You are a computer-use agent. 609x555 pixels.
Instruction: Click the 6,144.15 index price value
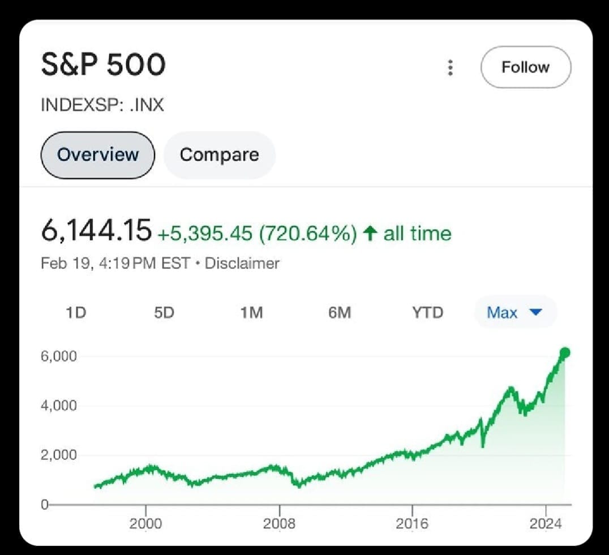pos(96,231)
